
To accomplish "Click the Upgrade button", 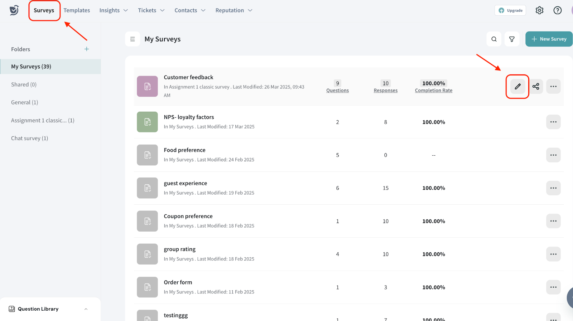I will (x=510, y=10).
